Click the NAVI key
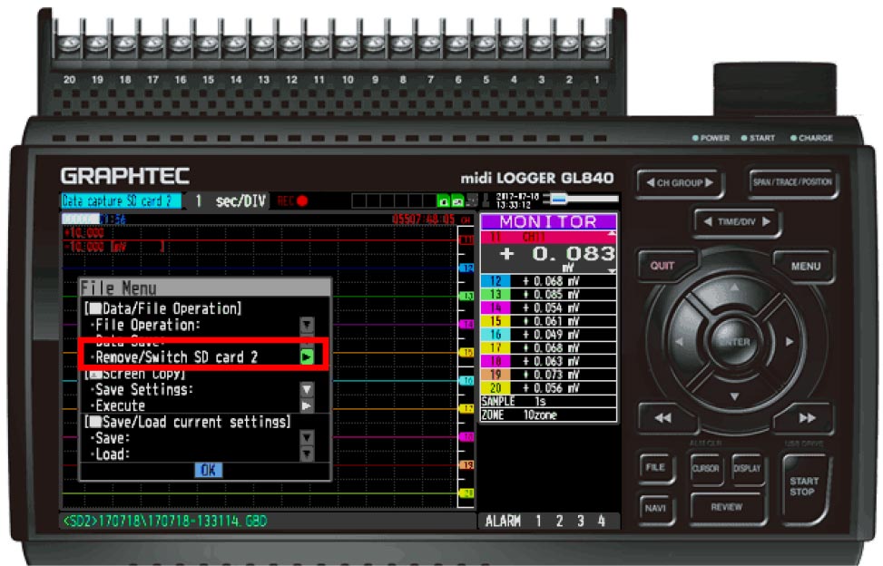The width and height of the screenshot is (883, 566). [655, 508]
